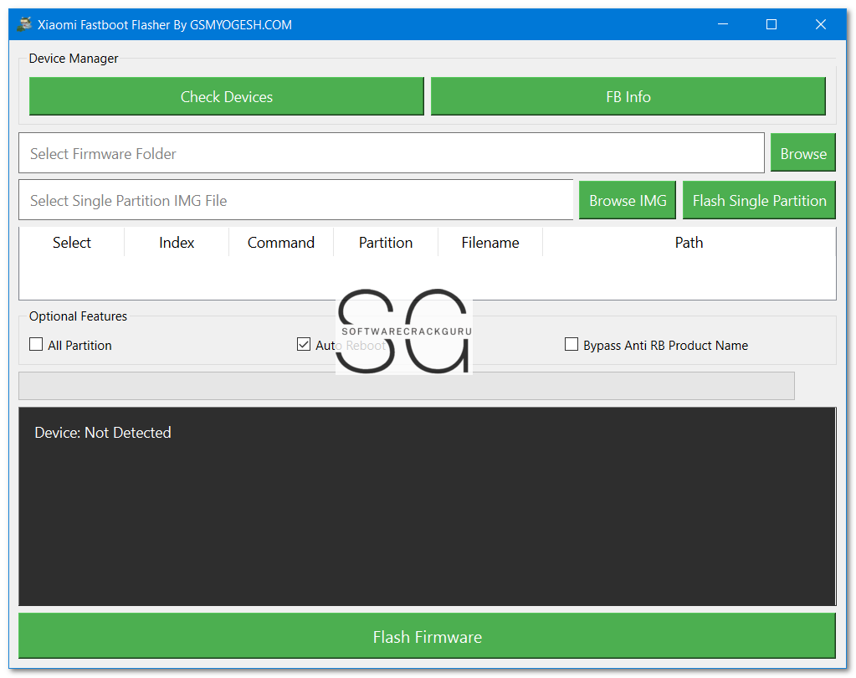This screenshot has height=678, width=856.
Task: Browse for the firmware folder
Action: pyautogui.click(x=803, y=153)
